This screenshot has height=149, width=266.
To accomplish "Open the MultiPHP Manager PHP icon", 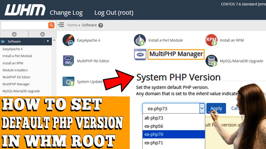I will pyautogui.click(x=140, y=54).
